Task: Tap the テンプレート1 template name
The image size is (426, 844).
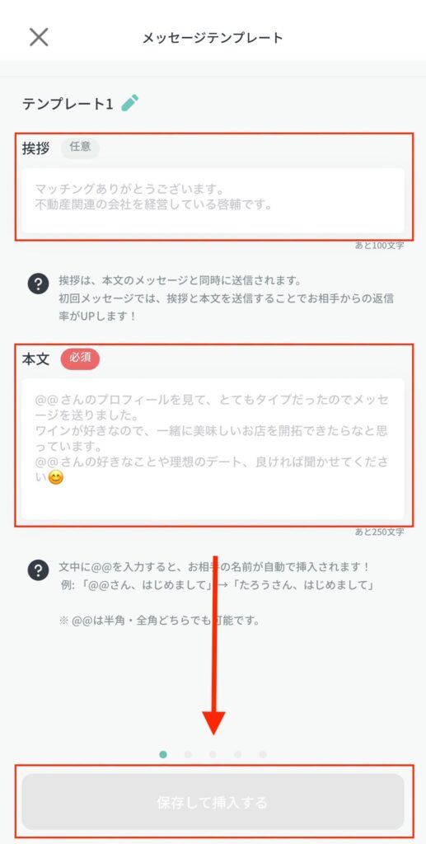Action: tap(68, 104)
